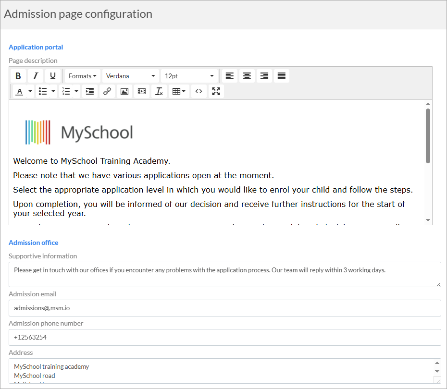The width and height of the screenshot is (447, 389).
Task: Open the Source code view icon
Action: tap(199, 91)
